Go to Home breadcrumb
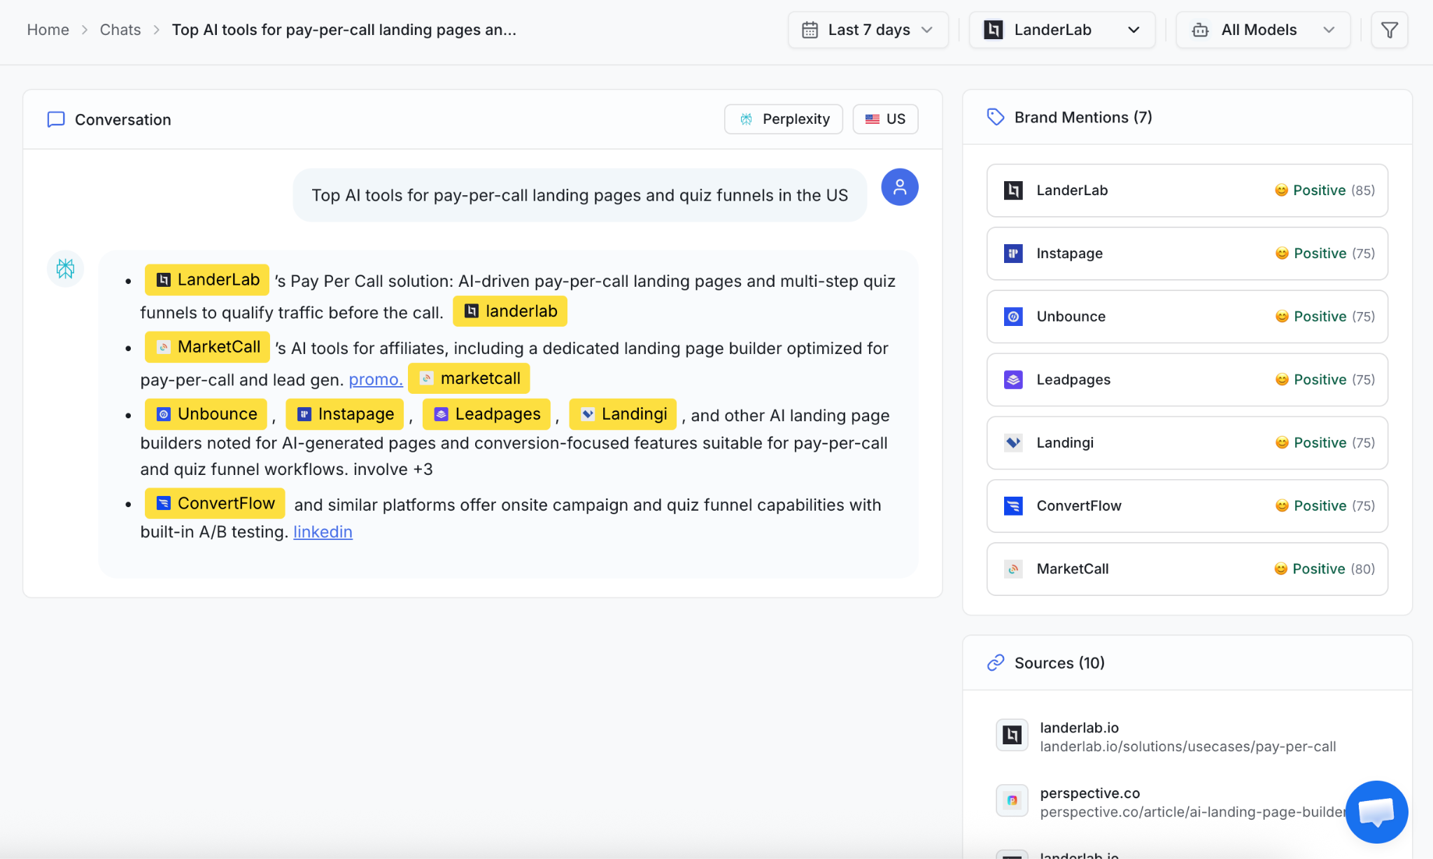Viewport: 1433px width, 859px height. click(48, 29)
